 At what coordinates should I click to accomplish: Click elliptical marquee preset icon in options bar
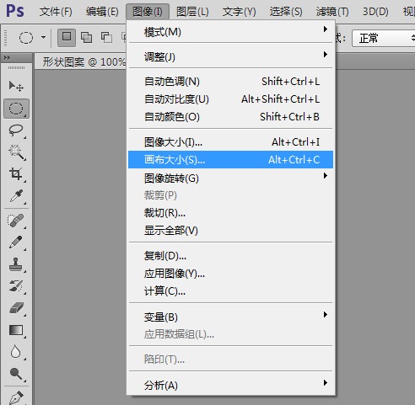(26, 37)
